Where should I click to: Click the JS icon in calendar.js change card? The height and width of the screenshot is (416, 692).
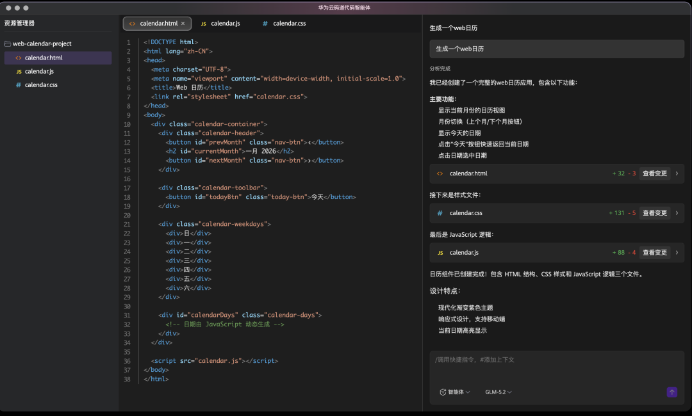[440, 253]
